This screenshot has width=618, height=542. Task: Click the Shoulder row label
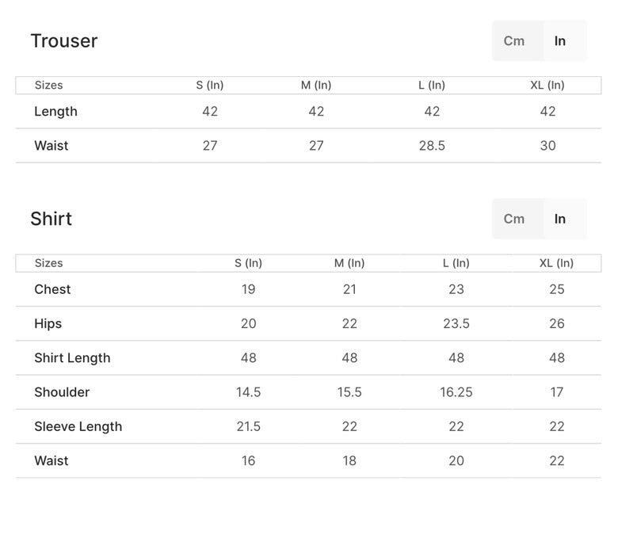click(x=62, y=392)
